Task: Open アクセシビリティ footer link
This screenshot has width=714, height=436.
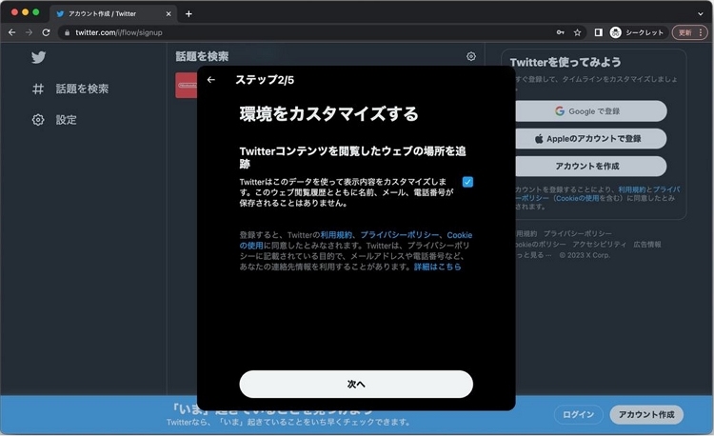Action: click(x=599, y=245)
